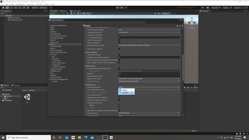Select Package Manager in settings list
The image size is (249, 140).
tap(57, 38)
